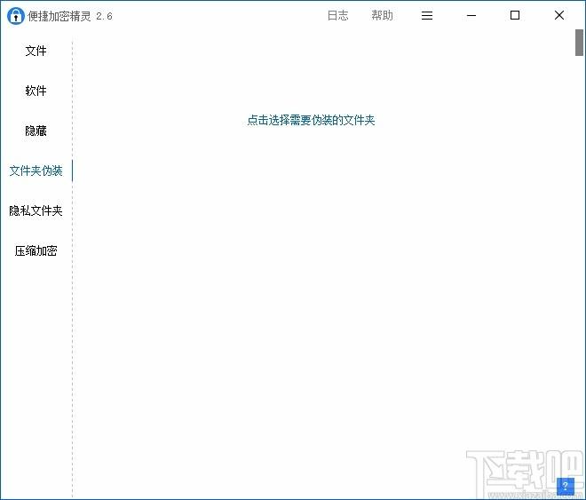Open the 日志 log menu
The width and height of the screenshot is (586, 500).
338,15
